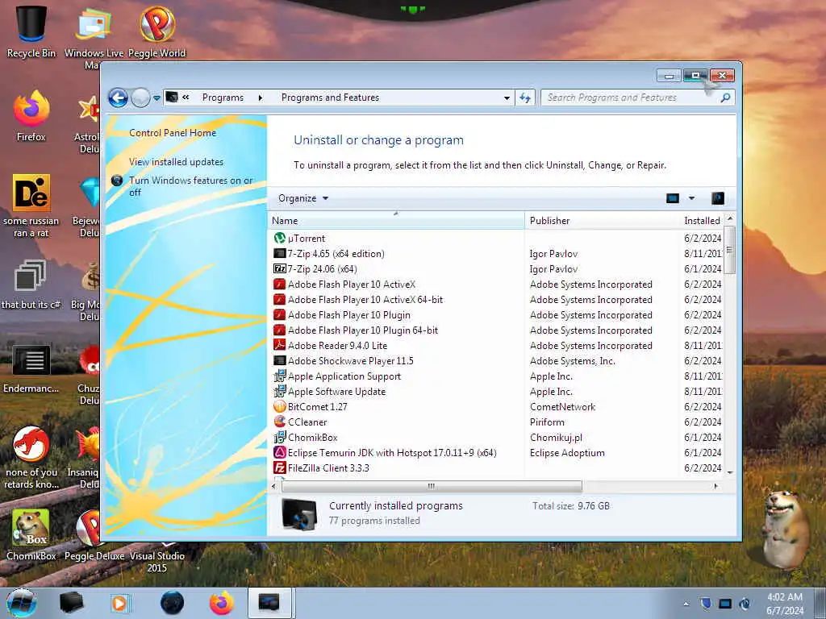This screenshot has height=619, width=826.
Task: Open the Recycle Bin desktop icon
Action: 31,32
